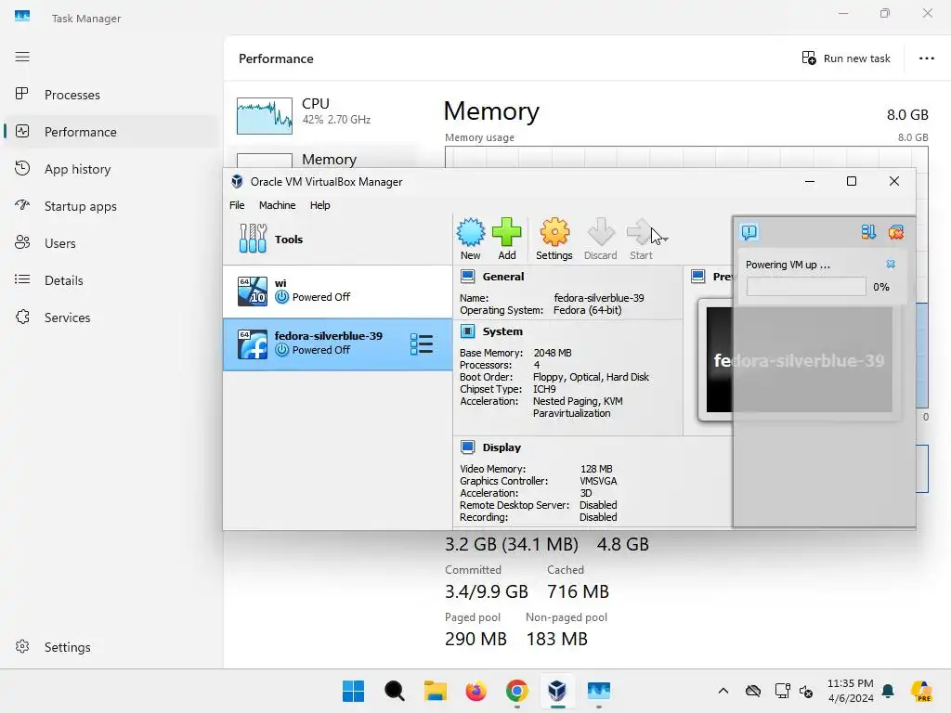Viewport: 951px width, 713px height.
Task: Click the Add machine green plus icon
Action: point(506,239)
